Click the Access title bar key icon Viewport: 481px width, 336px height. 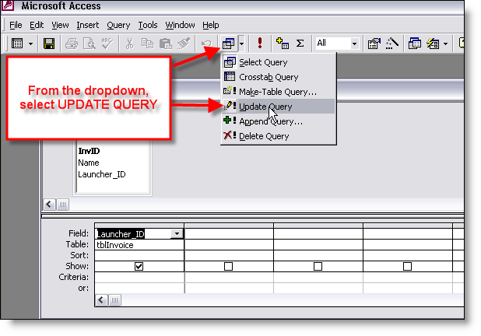[7, 5]
